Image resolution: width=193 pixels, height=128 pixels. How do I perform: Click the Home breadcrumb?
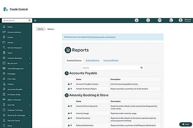point(40,29)
